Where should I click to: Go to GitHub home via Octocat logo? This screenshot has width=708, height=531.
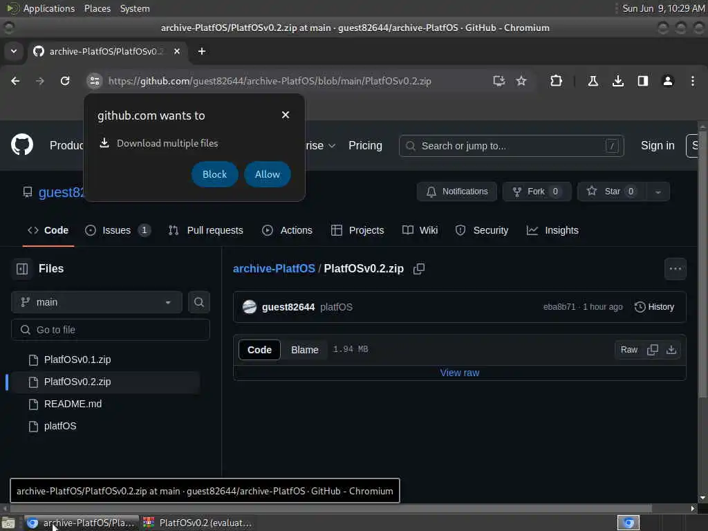tap(22, 145)
